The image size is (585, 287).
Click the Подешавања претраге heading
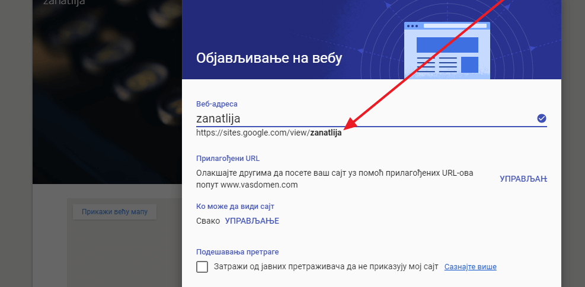pyautogui.click(x=237, y=252)
